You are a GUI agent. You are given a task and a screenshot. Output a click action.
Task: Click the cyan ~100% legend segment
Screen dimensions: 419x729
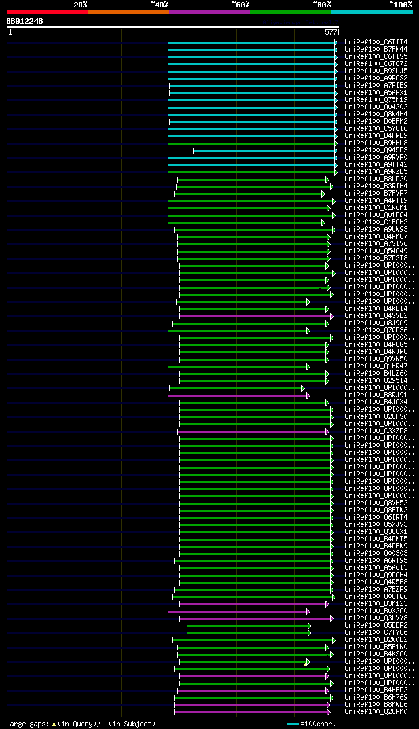point(372,12)
